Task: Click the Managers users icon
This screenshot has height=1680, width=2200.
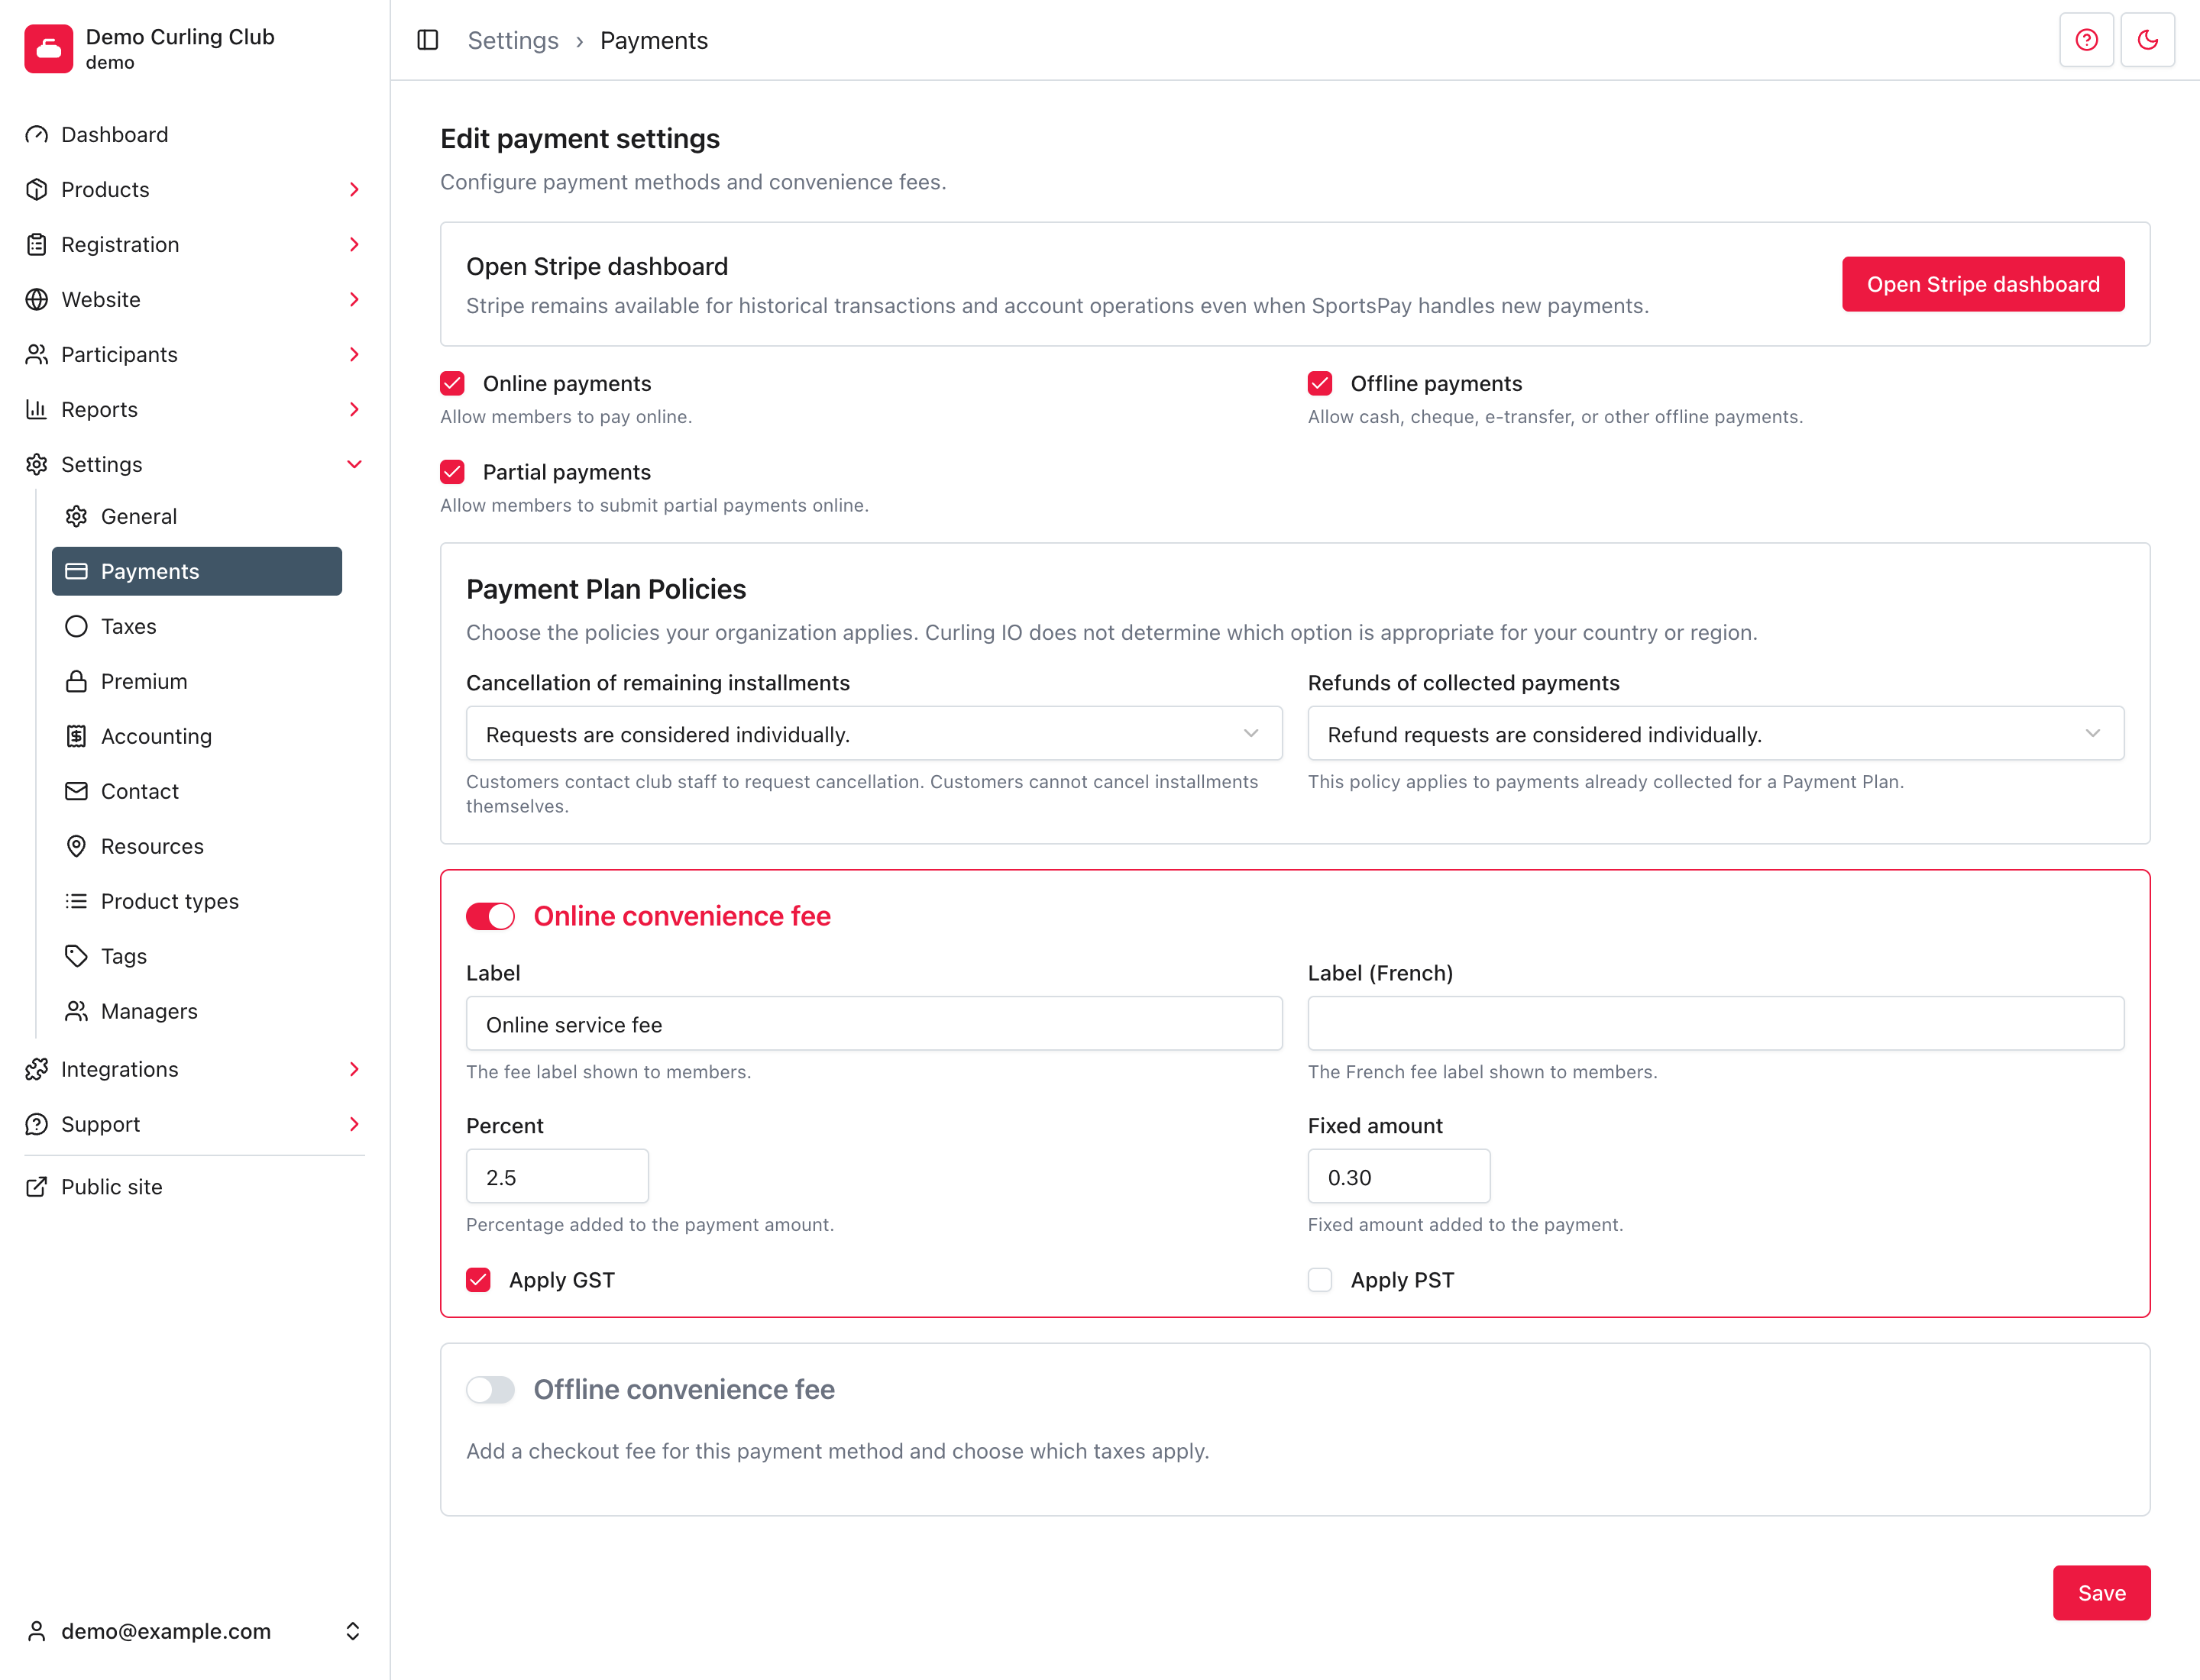Action: coord(76,1011)
